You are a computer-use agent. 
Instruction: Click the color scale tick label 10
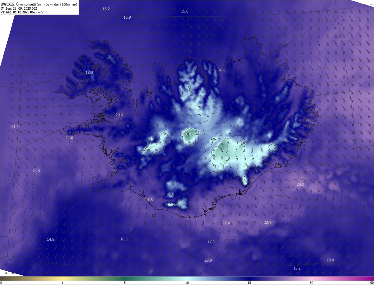click(x=187, y=283)
